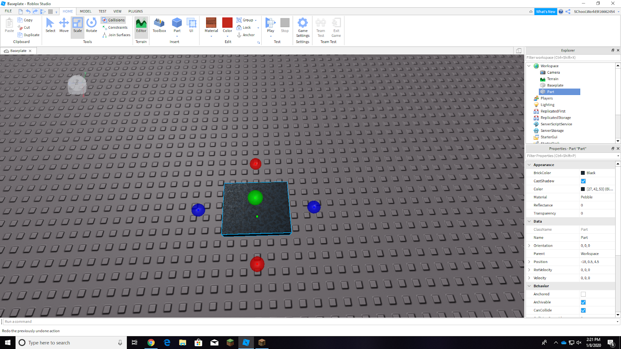Click the Material icon
This screenshot has height=349, width=621.
click(211, 23)
